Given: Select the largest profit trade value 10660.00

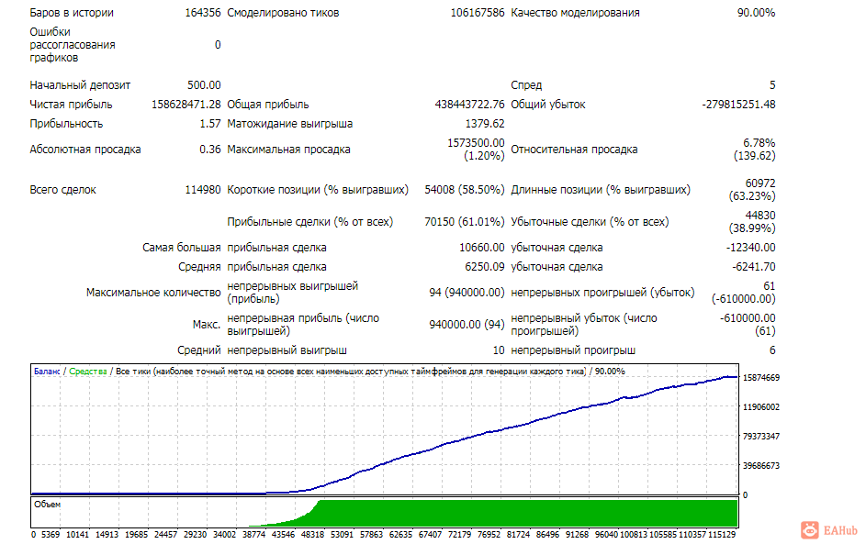Looking at the screenshot, I should pyautogui.click(x=481, y=248).
